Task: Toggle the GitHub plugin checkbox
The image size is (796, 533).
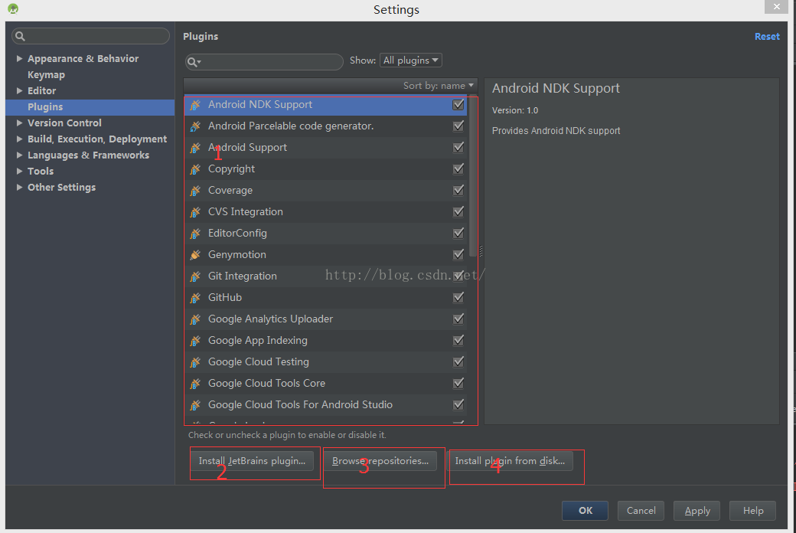Action: [x=458, y=298]
